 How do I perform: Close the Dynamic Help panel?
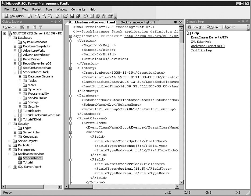coord(247,21)
